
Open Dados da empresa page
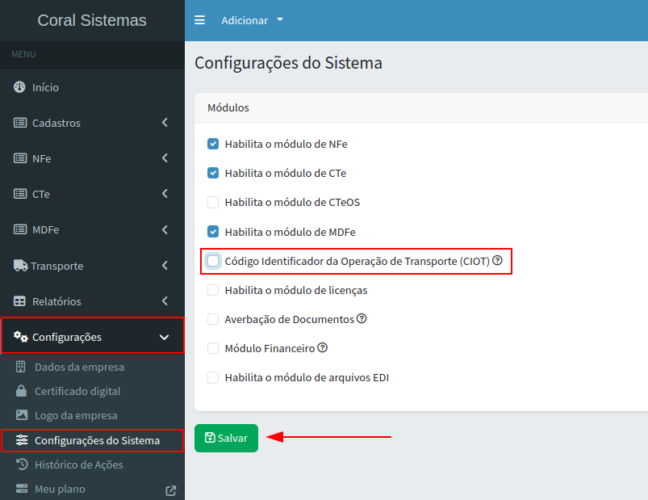79,367
